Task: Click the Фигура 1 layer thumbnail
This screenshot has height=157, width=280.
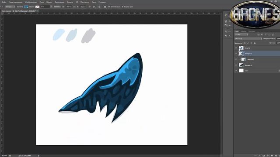Action: coord(241,65)
